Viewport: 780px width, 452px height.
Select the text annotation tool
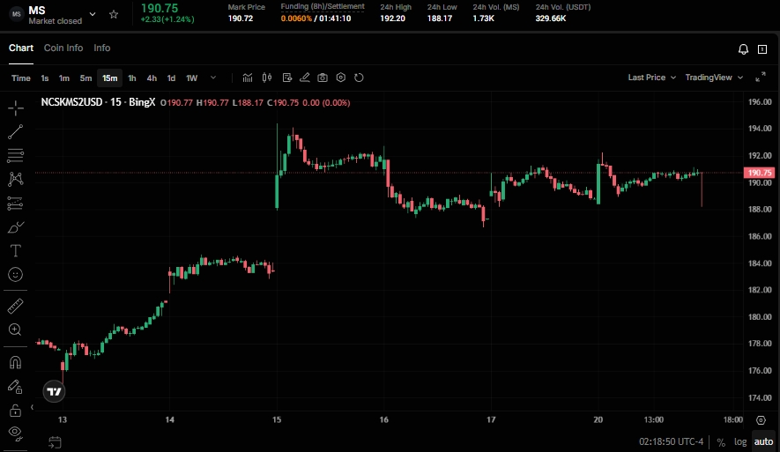(15, 250)
